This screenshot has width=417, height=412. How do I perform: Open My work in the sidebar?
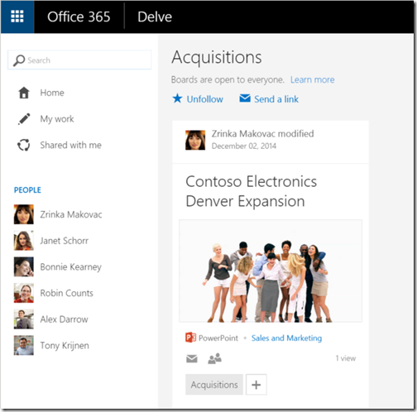(57, 119)
